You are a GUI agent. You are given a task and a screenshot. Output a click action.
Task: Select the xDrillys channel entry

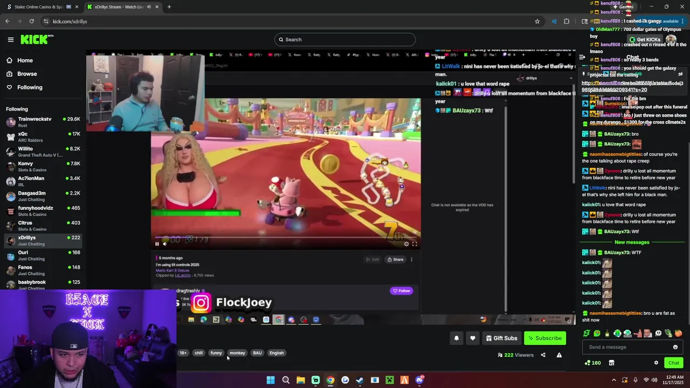(43, 240)
